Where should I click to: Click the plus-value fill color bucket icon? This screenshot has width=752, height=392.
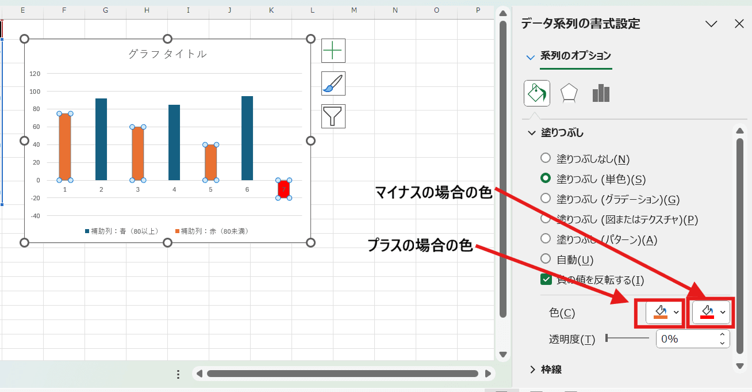[660, 313]
